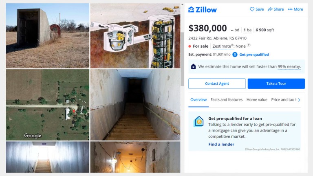Screen dimensions: 313x176
Task: Open More options with three dots
Action: point(290,9)
